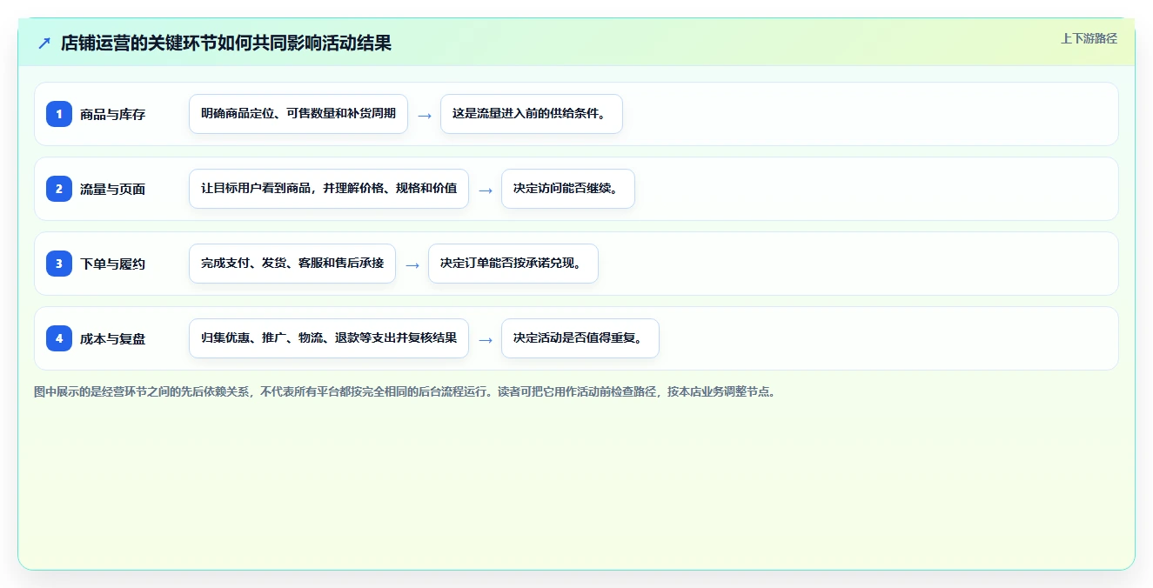
Task: Select the number 3 step badge
Action: (59, 263)
